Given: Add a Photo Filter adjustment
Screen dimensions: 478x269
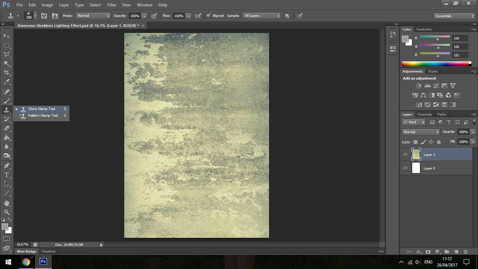Looking at the screenshot, I should (440, 95).
